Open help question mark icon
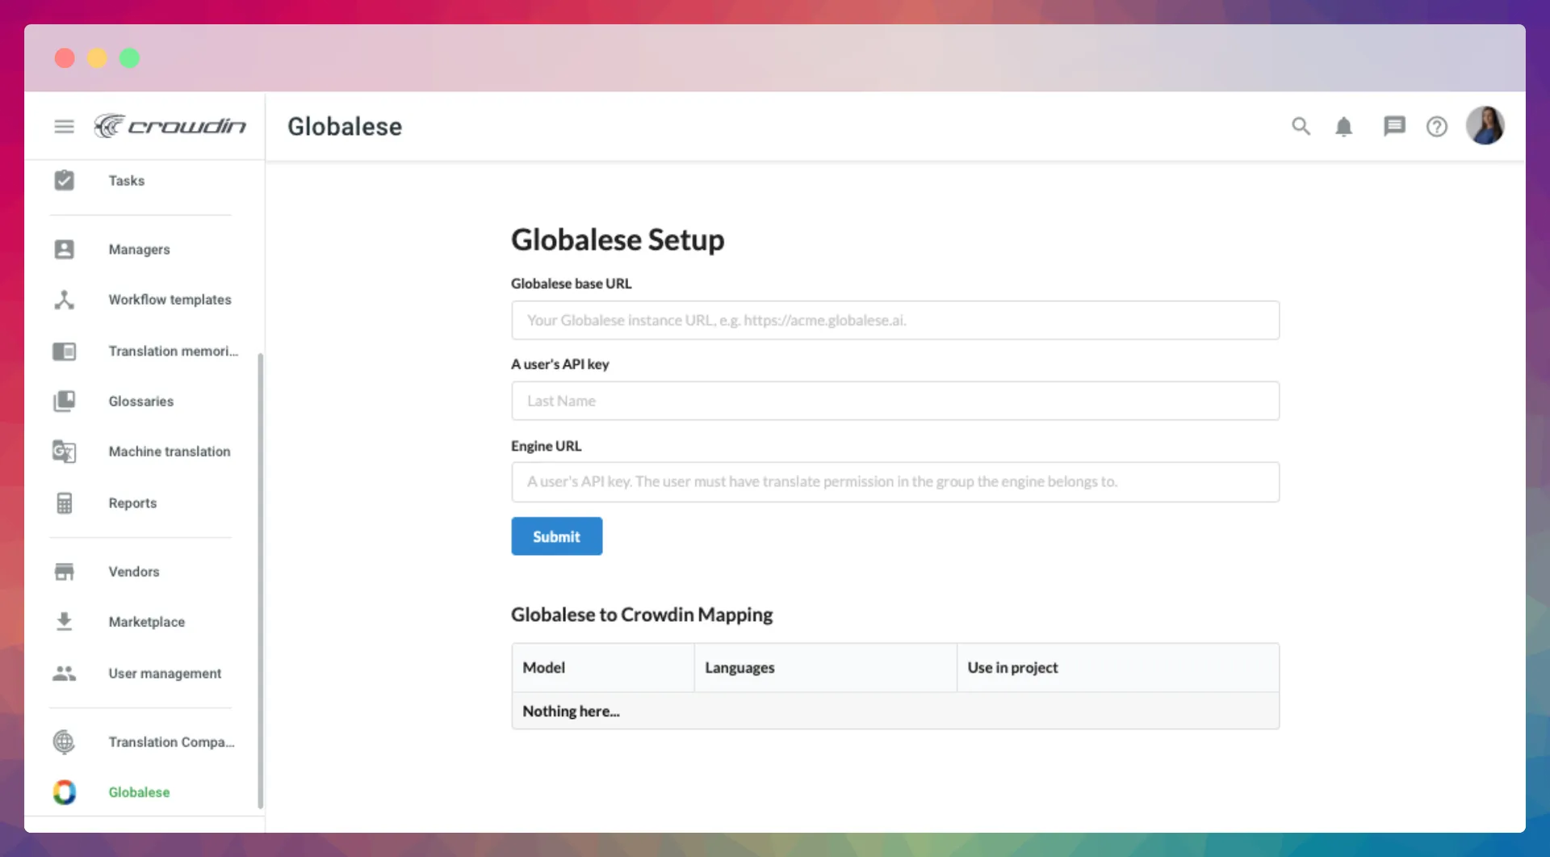The width and height of the screenshot is (1550, 857). pyautogui.click(x=1437, y=127)
